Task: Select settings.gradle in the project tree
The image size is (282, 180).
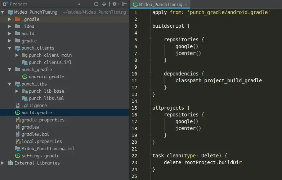Action: pos(40,156)
